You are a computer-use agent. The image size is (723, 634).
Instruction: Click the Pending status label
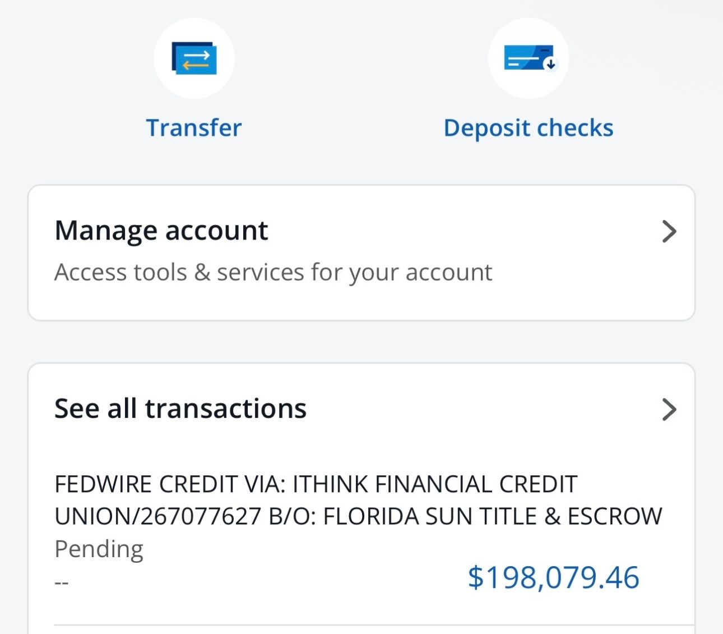tap(99, 549)
